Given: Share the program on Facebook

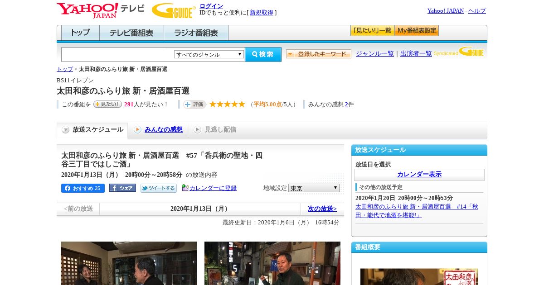Looking at the screenshot, I should click(122, 188).
